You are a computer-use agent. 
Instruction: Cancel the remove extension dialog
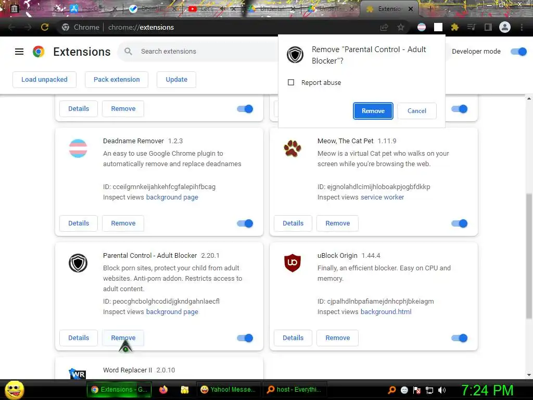[x=417, y=111]
